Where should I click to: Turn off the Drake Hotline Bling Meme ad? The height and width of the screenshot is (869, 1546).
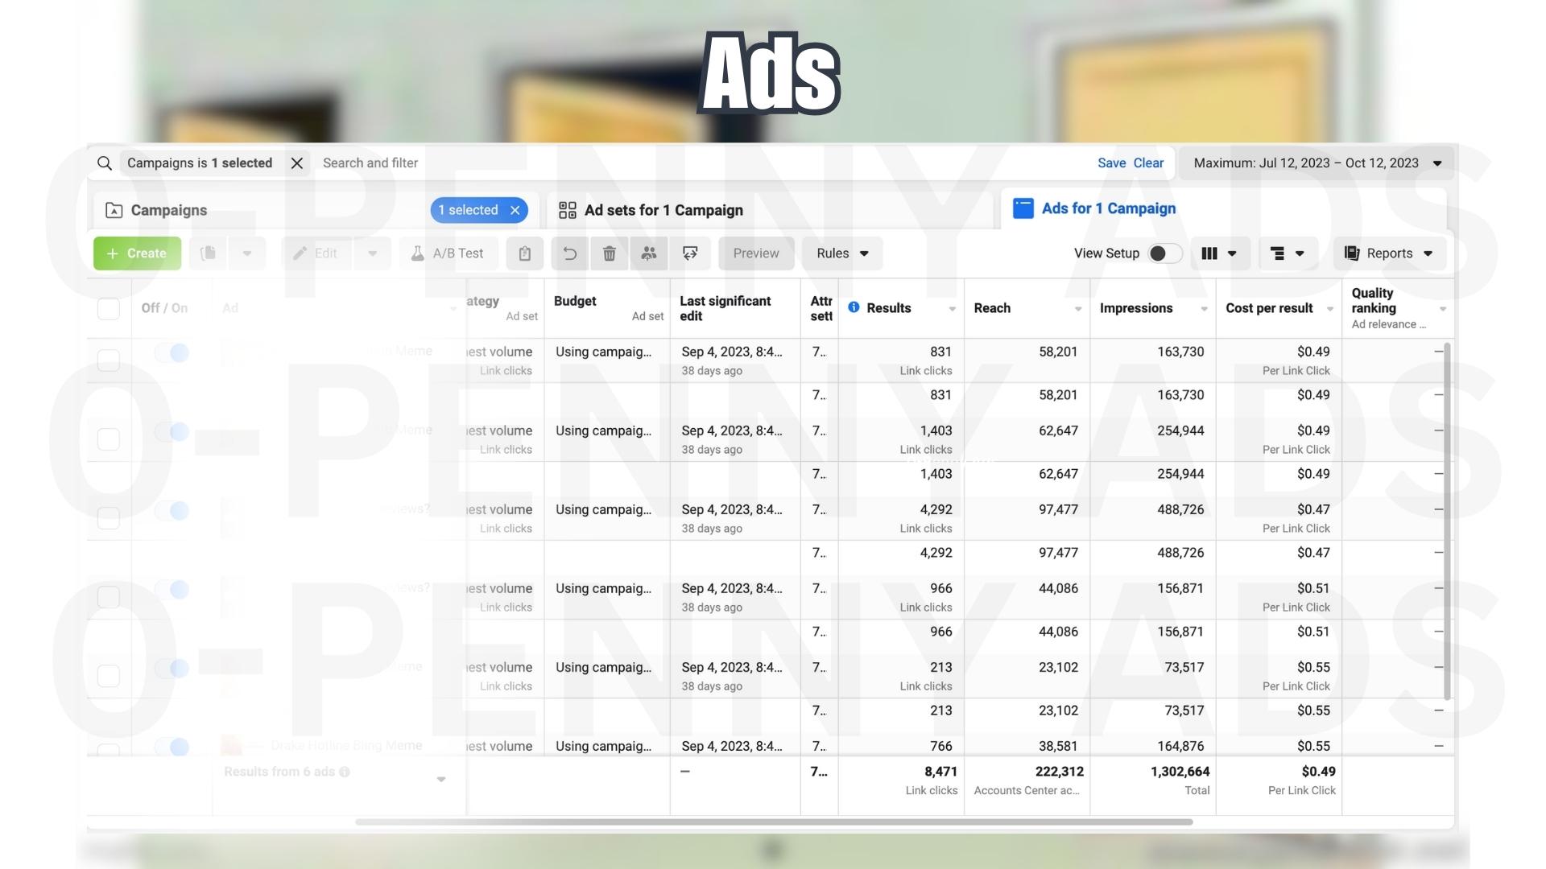point(172,747)
